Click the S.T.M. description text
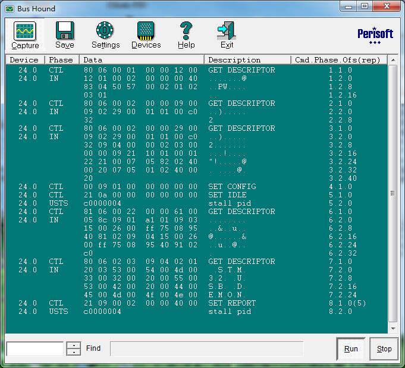Viewport: 405px width, 368px height. click(x=230, y=270)
